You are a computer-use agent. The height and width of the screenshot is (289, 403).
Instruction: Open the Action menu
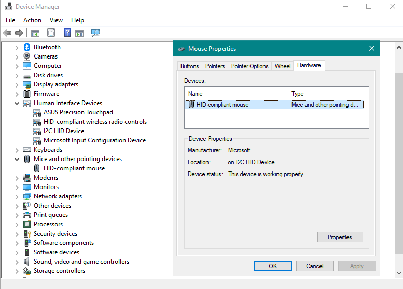pos(32,20)
